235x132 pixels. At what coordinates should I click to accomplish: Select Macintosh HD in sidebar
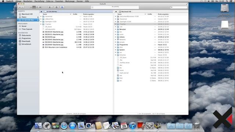tap(27, 14)
